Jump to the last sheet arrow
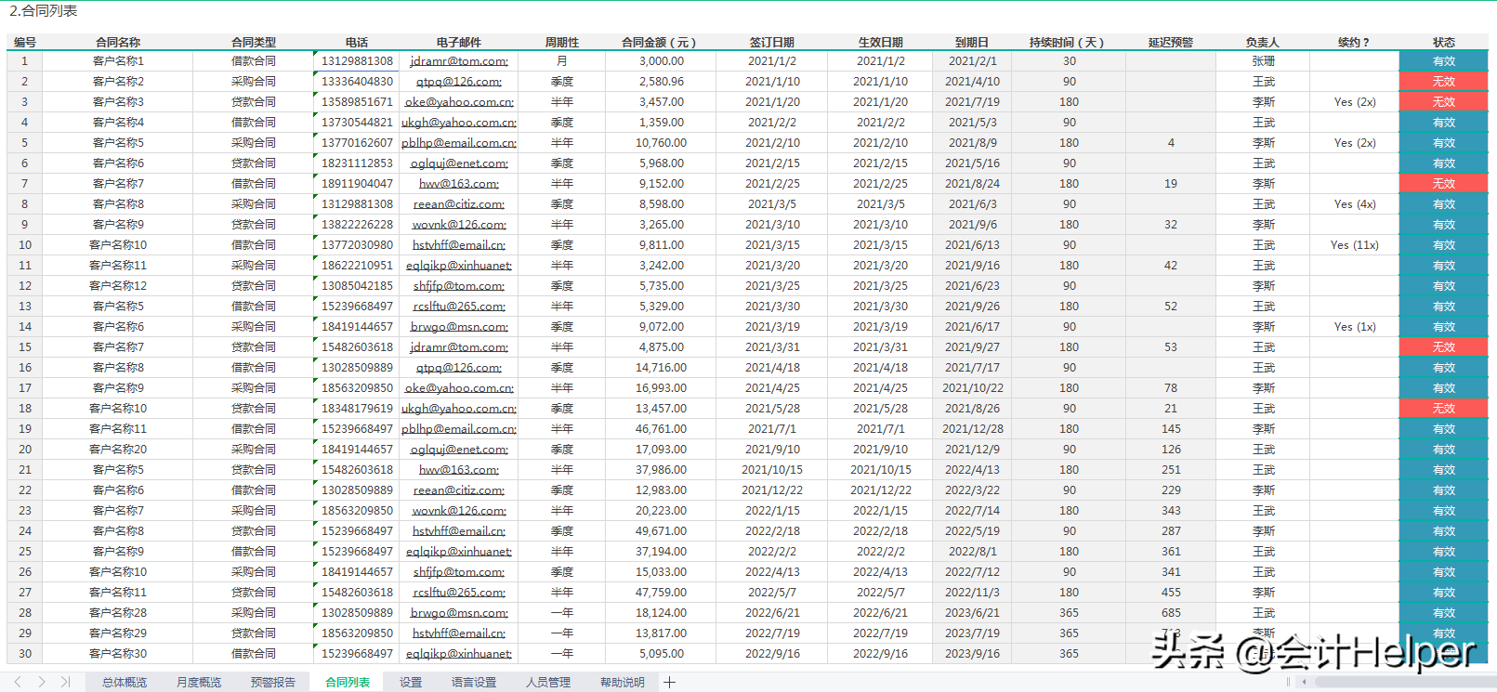The width and height of the screenshot is (1497, 692). pyautogui.click(x=65, y=682)
